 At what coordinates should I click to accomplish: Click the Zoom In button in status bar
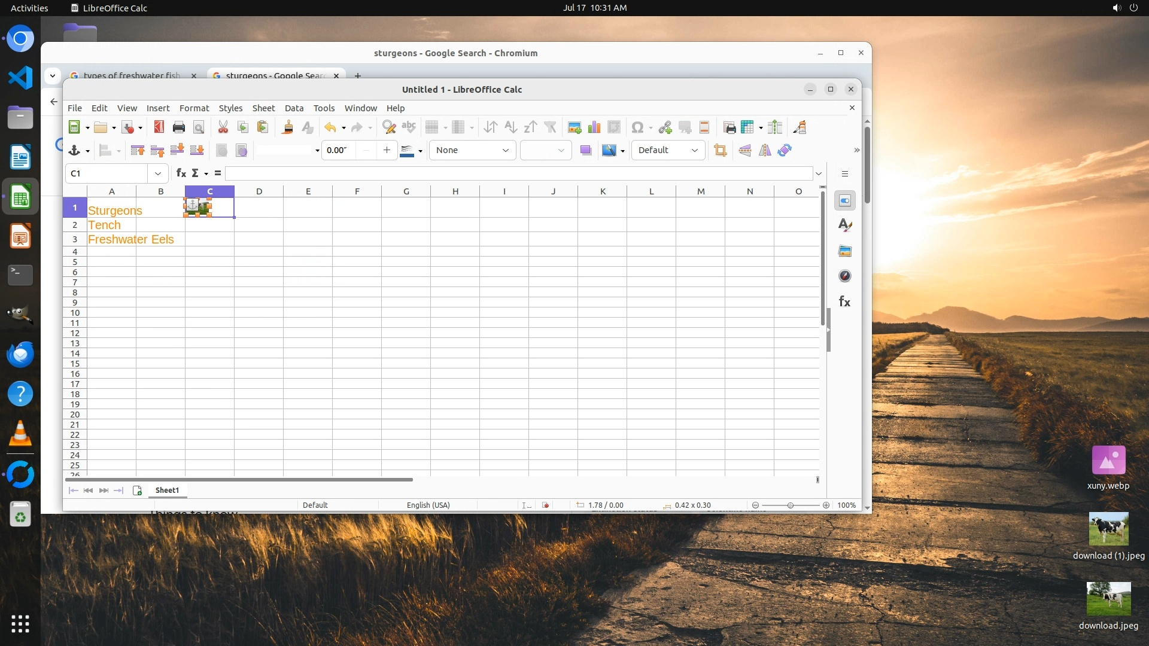826,505
